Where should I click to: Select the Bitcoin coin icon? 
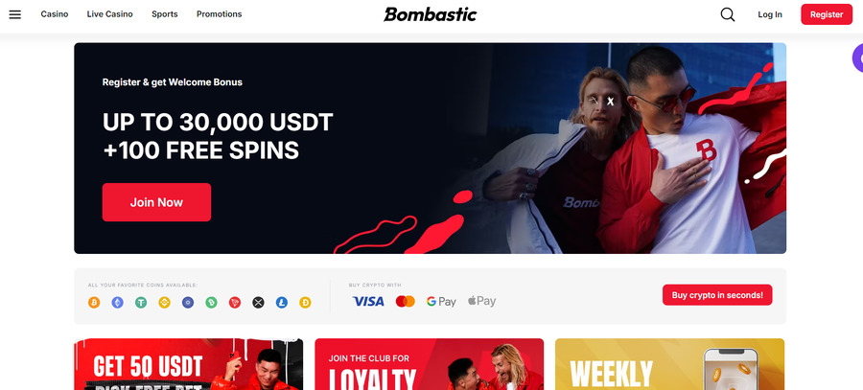click(x=94, y=302)
